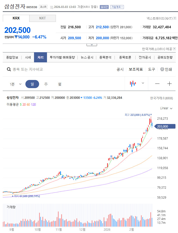Open the candlestick chart type icon
Screen dimensions: 178x233
pos(133,84)
